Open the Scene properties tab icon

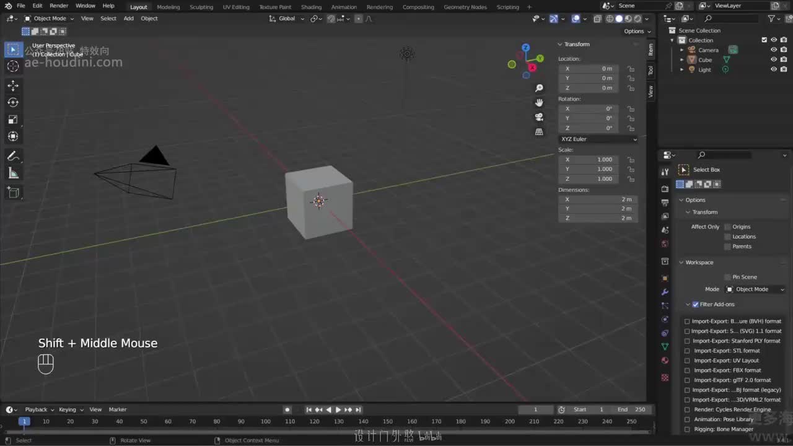tap(665, 230)
